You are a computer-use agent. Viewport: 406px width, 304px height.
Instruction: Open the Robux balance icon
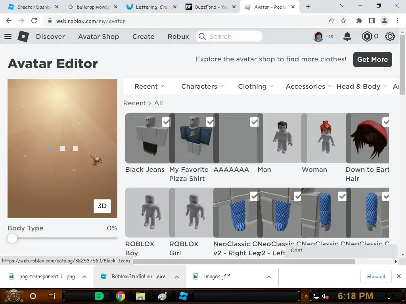(367, 36)
